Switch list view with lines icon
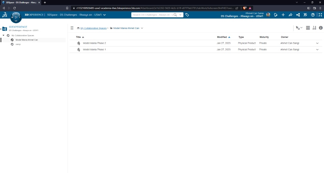 [308, 28]
